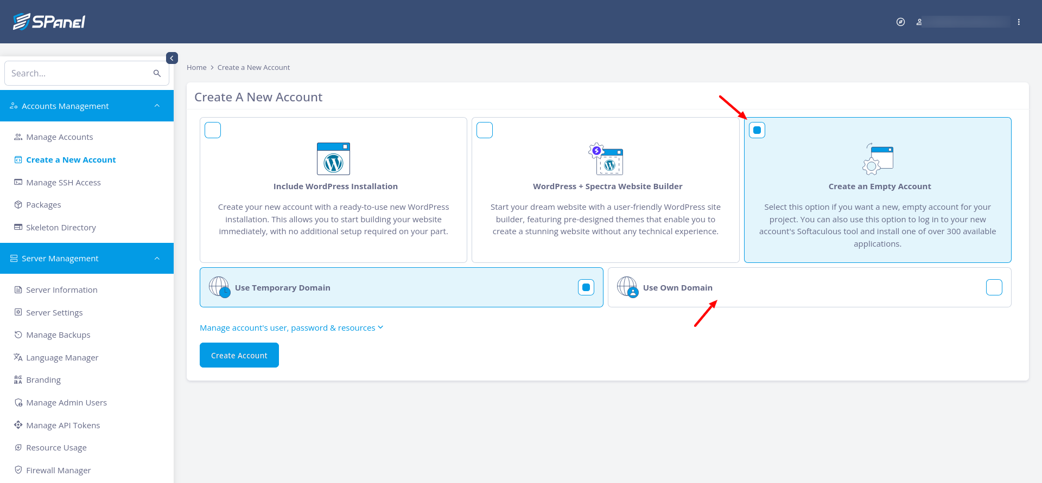Select Create a New Account menu item
This screenshot has width=1042, height=483.
pos(71,160)
